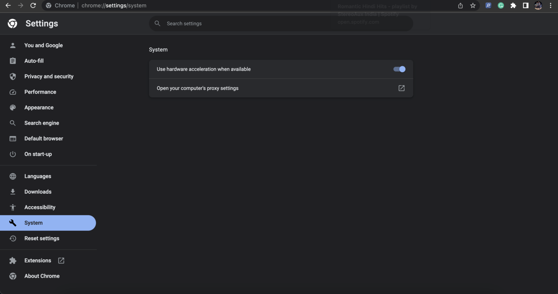Open the profile avatar in the toolbar
Screen dimensions: 558x294
tap(538, 5)
